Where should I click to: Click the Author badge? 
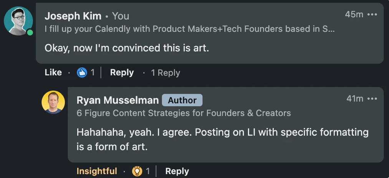click(x=182, y=100)
